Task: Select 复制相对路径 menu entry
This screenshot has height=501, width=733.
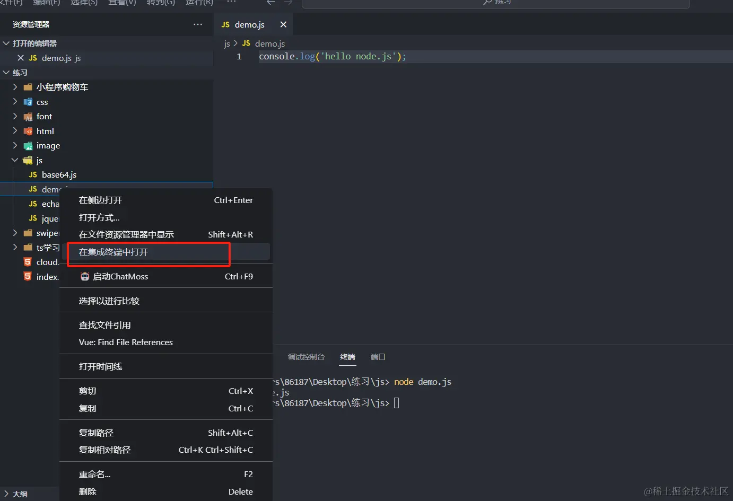Action: coord(166,450)
